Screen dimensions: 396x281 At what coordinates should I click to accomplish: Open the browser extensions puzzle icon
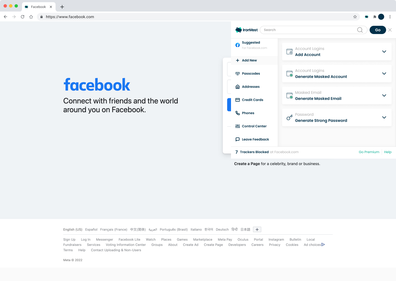[375, 17]
